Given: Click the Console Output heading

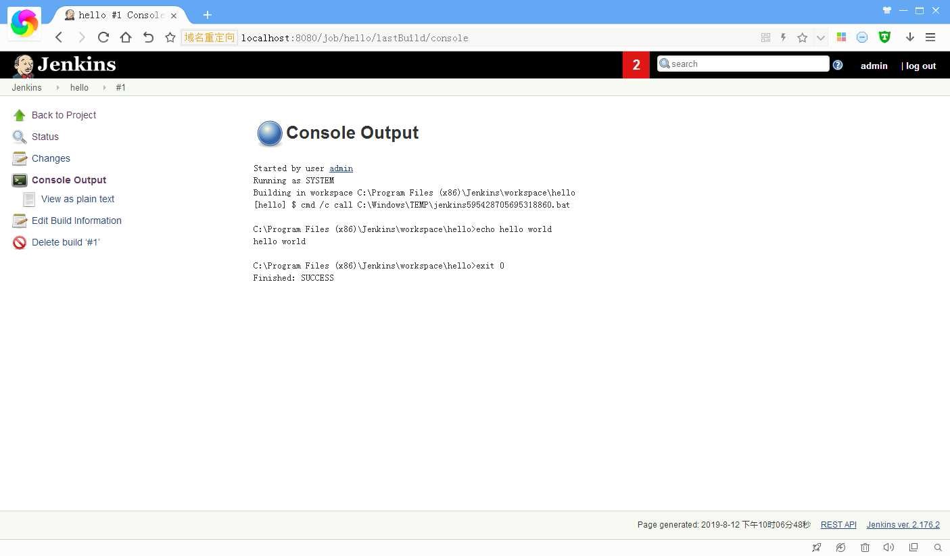Looking at the screenshot, I should click(352, 133).
